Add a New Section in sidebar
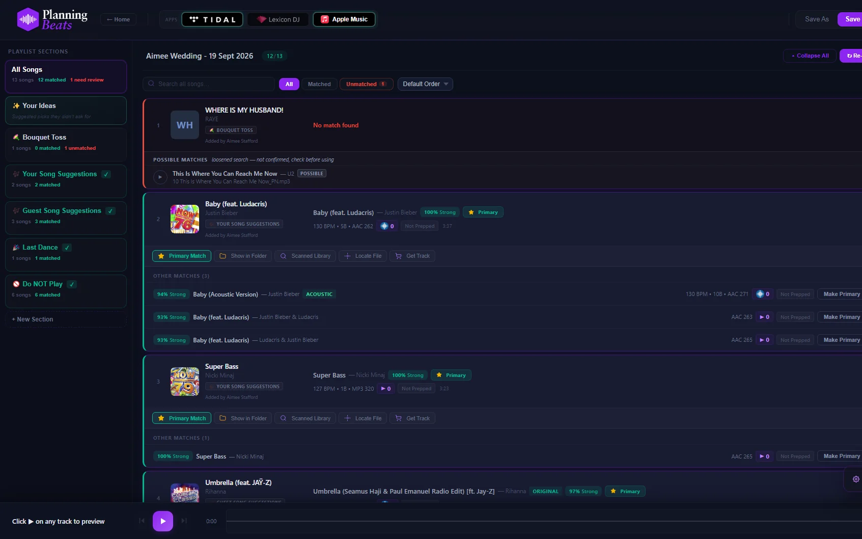This screenshot has height=539, width=862. click(x=66, y=319)
